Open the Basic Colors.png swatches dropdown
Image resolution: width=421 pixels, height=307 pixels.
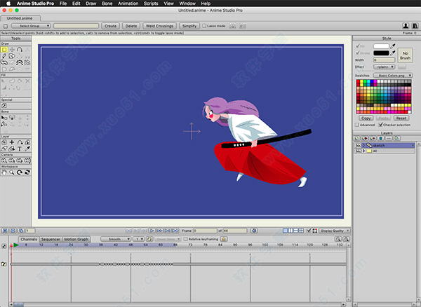pyautogui.click(x=392, y=75)
